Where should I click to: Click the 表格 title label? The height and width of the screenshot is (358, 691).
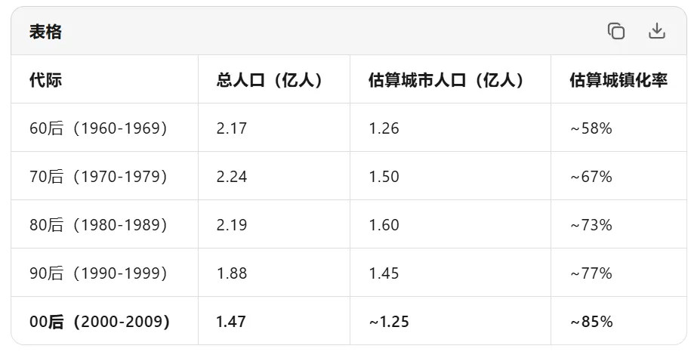[45, 32]
